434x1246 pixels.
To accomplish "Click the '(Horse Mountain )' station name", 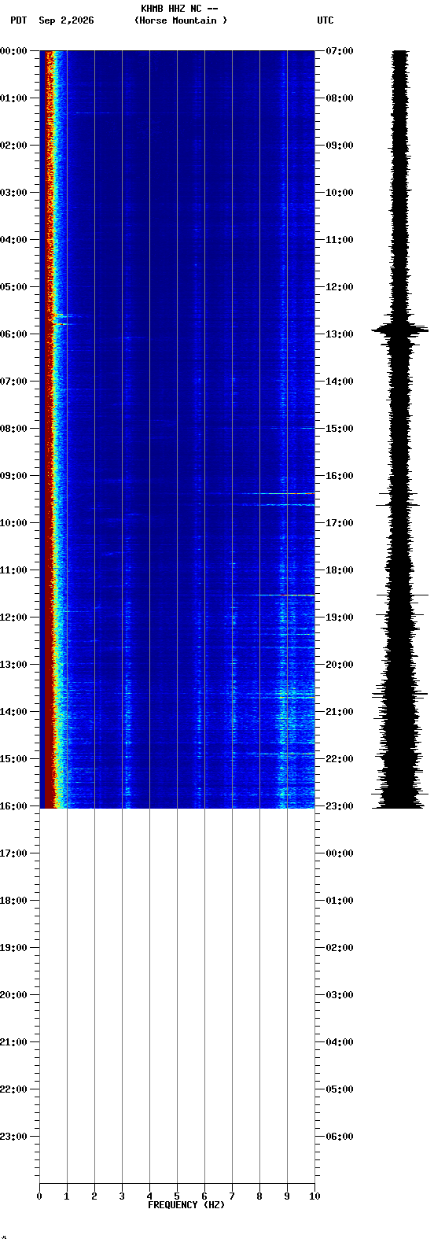I will pyautogui.click(x=181, y=20).
